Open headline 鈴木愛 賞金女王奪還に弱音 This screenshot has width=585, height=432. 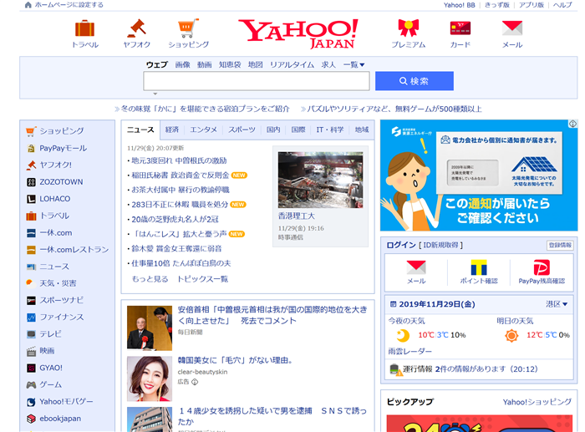click(x=176, y=248)
